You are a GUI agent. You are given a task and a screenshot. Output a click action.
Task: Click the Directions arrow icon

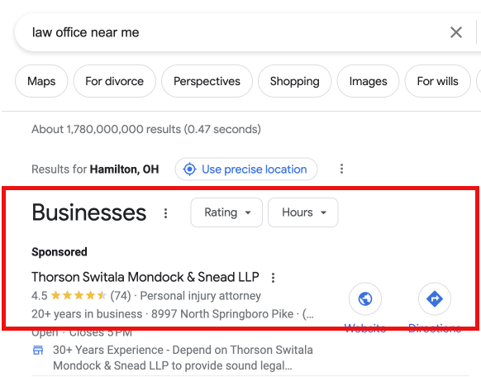pyautogui.click(x=435, y=298)
